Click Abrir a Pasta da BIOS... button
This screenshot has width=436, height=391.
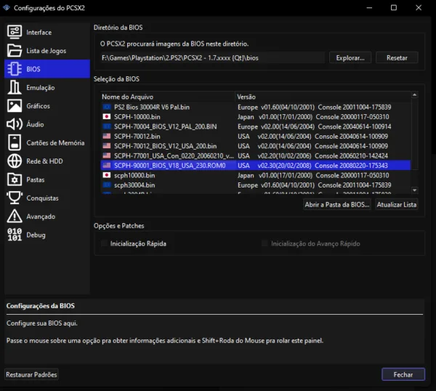pyautogui.click(x=337, y=204)
